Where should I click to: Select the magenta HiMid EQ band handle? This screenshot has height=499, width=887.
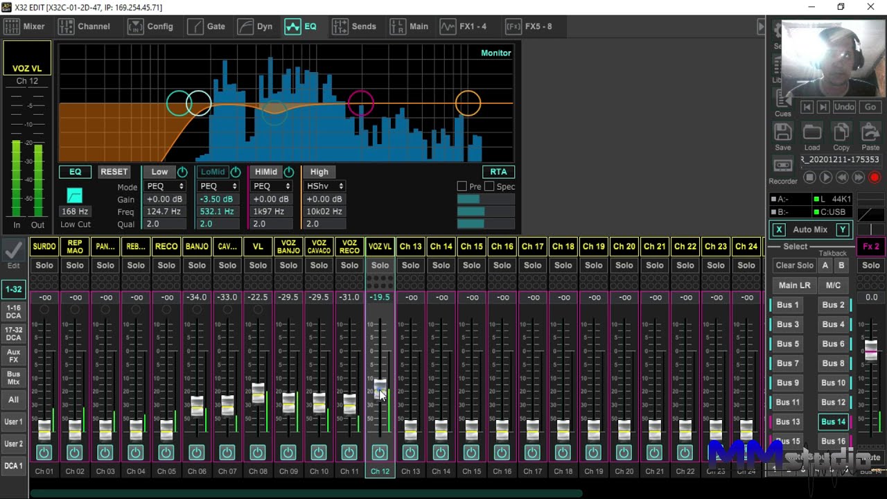coord(360,103)
